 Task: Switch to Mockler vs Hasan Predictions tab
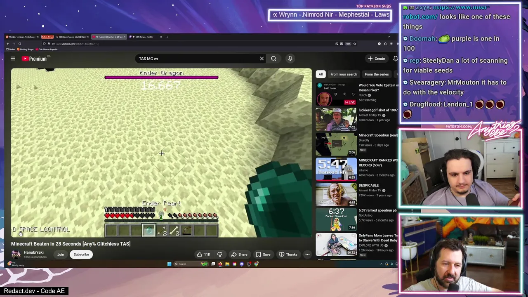point(22,37)
